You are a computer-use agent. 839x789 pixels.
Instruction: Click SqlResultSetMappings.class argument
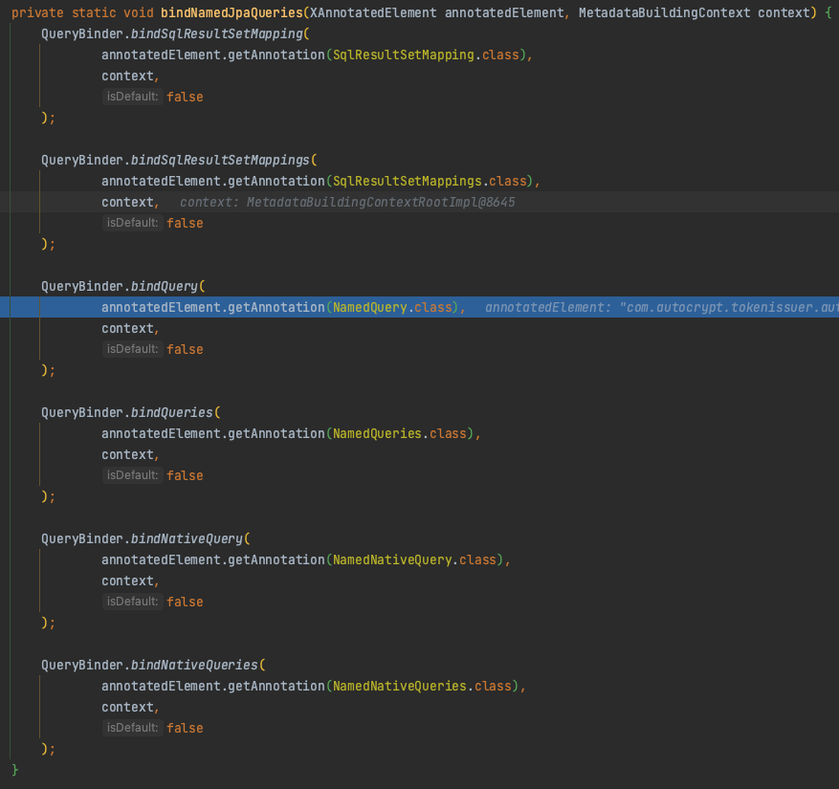[x=430, y=182]
